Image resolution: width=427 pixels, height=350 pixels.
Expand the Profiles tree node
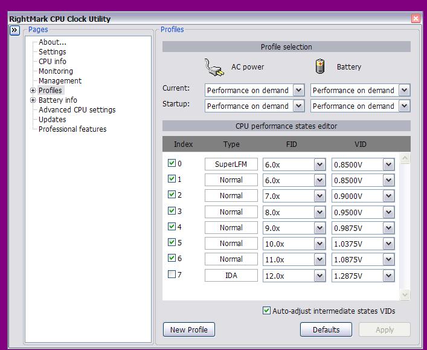(x=33, y=90)
